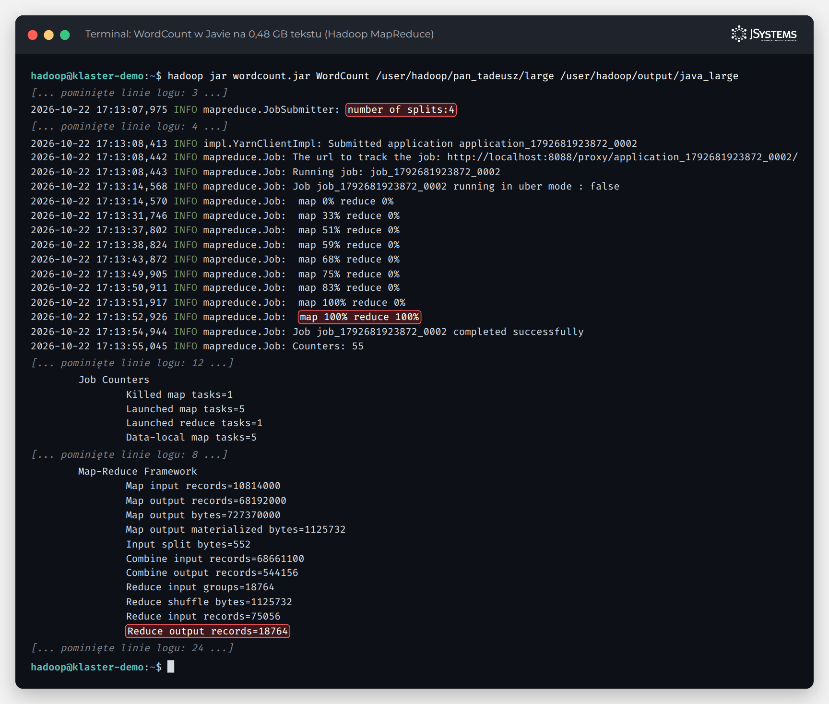Click 'Reduce input records=75056' entry
The width and height of the screenshot is (829, 704).
pos(203,616)
